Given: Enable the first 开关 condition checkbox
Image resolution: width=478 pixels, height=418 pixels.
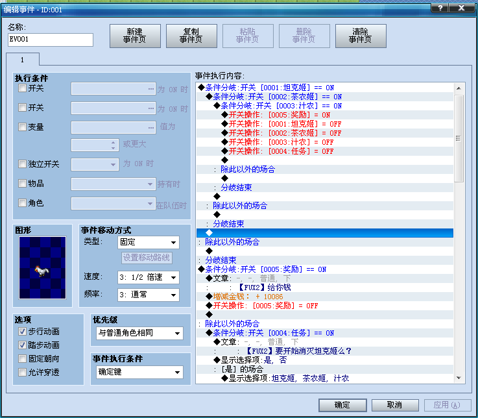Looking at the screenshot, I should point(22,88).
